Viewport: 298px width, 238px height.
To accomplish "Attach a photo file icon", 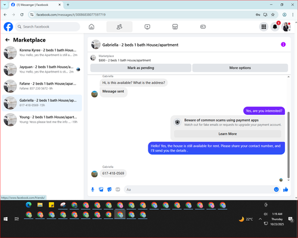I will (x=101, y=190).
